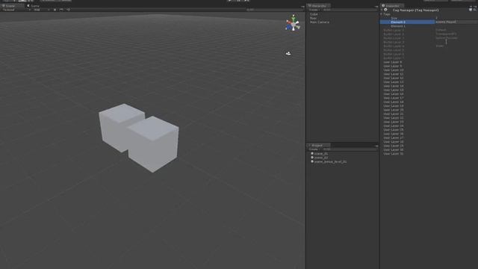Select the front cube in Scene view

pos(153,144)
